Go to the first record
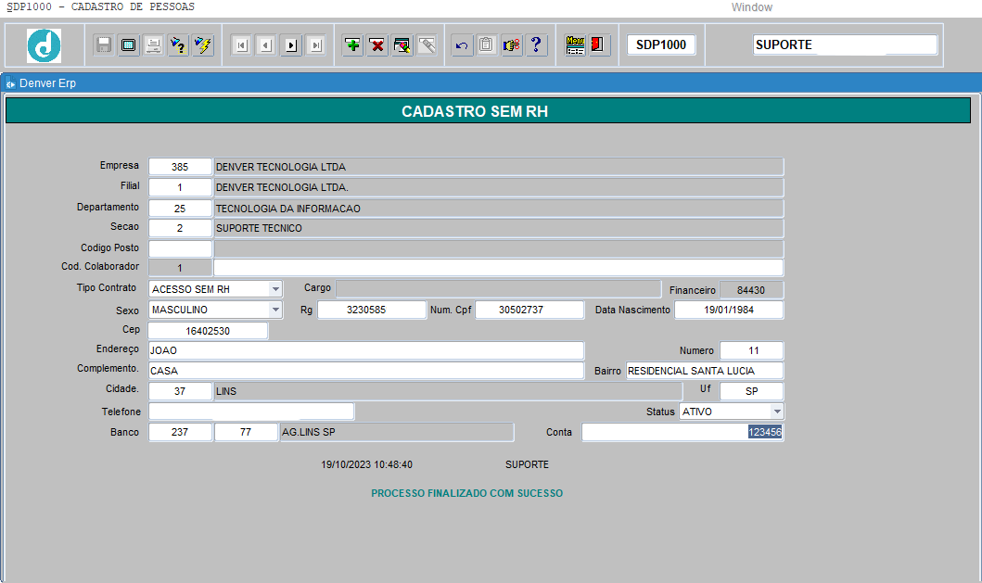982x583 pixels. 242,45
